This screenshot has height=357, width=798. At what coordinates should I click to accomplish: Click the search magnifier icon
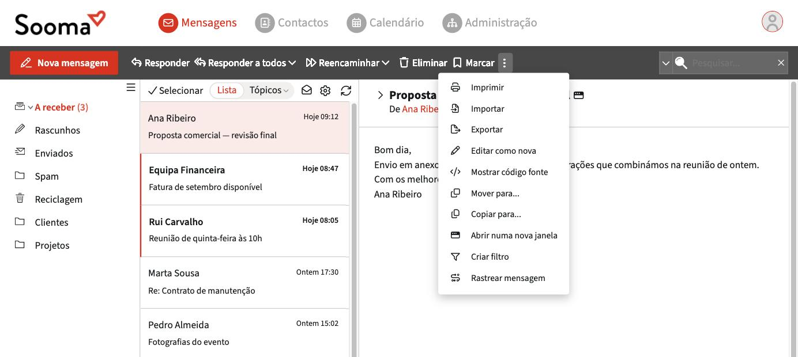681,63
